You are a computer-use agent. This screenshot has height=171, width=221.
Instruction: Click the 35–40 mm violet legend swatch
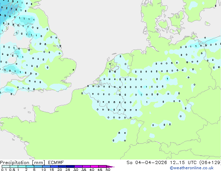point(86,166)
